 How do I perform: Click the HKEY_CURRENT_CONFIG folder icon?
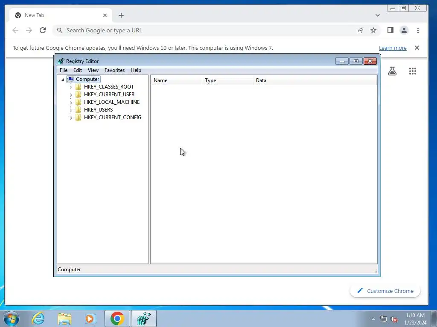tap(79, 118)
